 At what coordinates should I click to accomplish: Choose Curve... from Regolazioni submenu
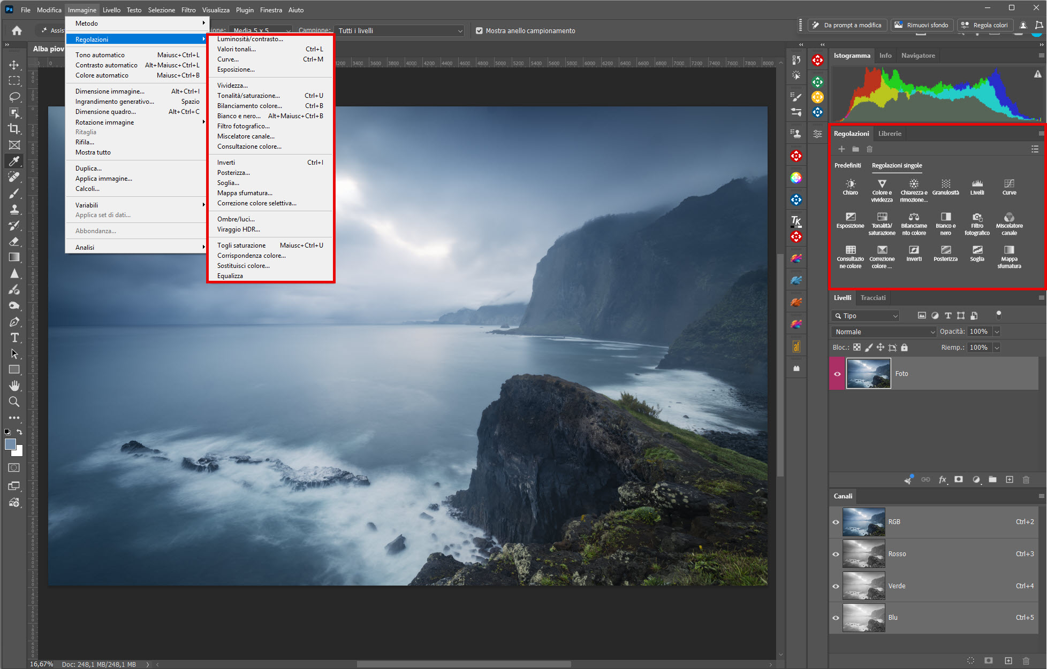click(270, 59)
